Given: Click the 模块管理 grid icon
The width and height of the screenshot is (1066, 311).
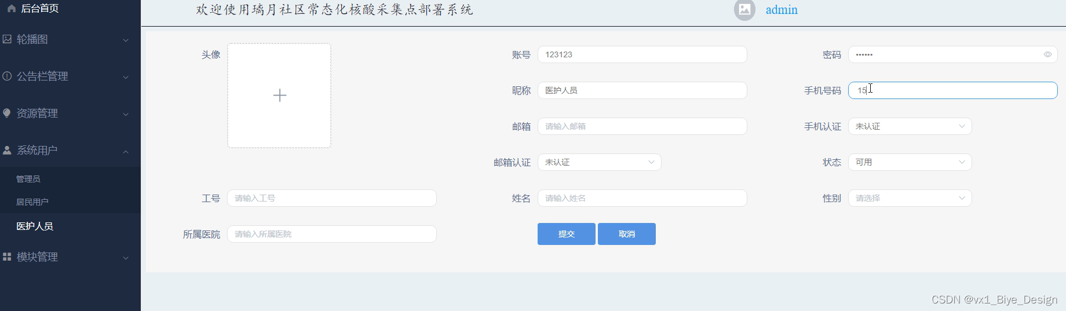Looking at the screenshot, I should tap(7, 257).
